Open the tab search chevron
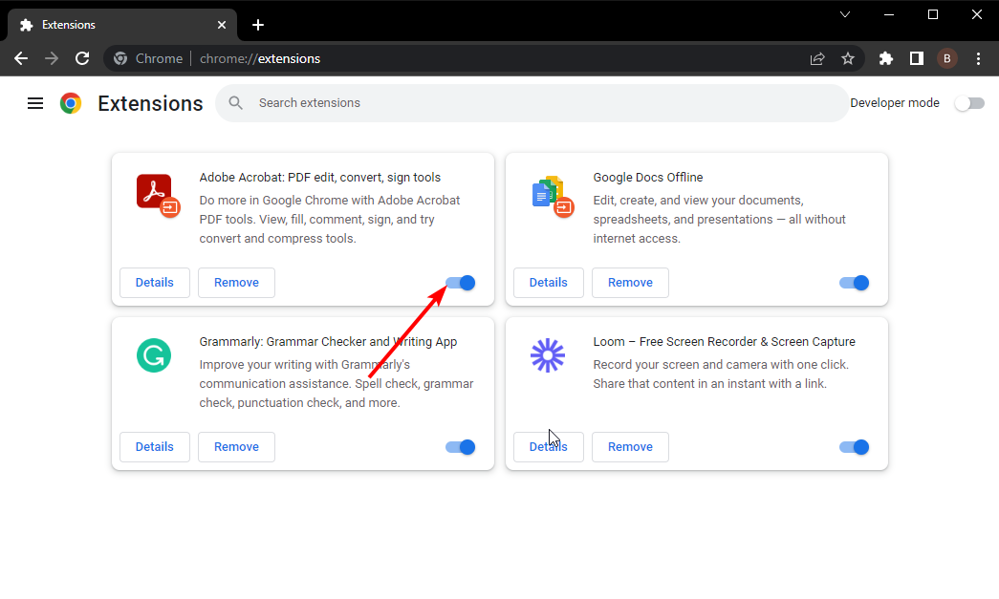Image resolution: width=999 pixels, height=599 pixels. point(845,14)
